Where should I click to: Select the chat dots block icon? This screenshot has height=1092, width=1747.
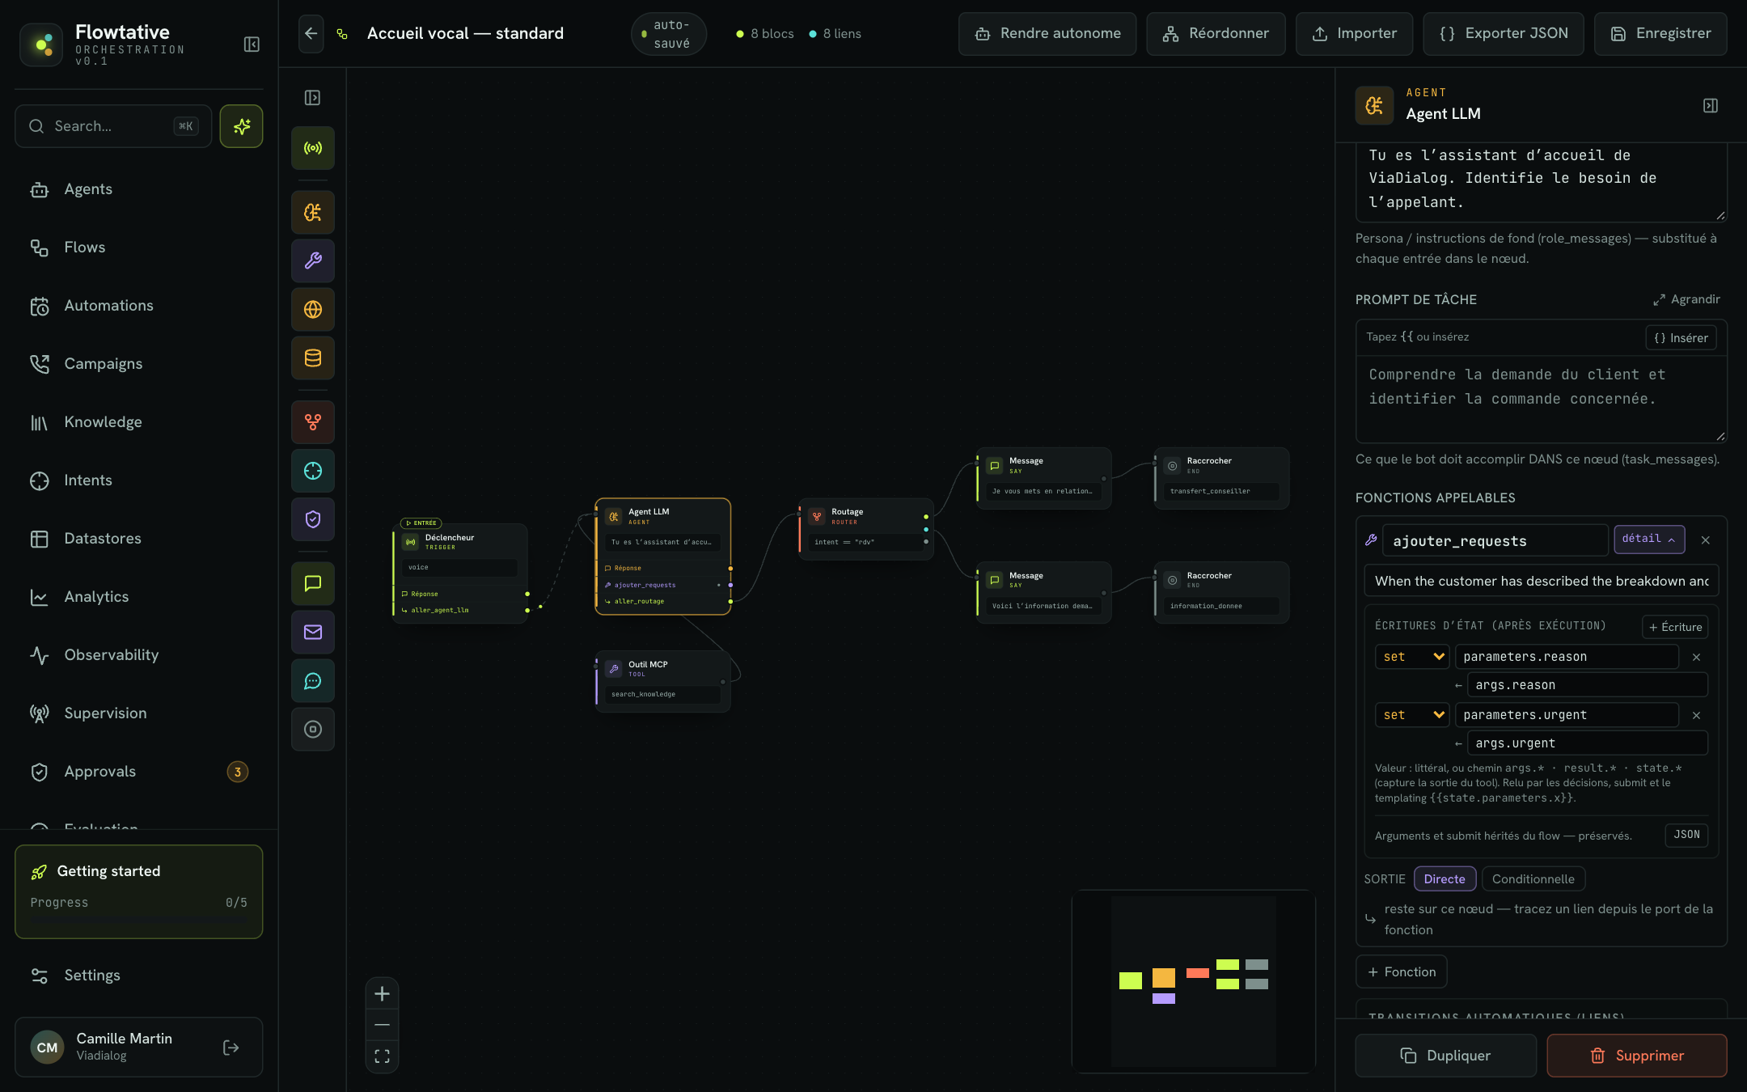(313, 681)
